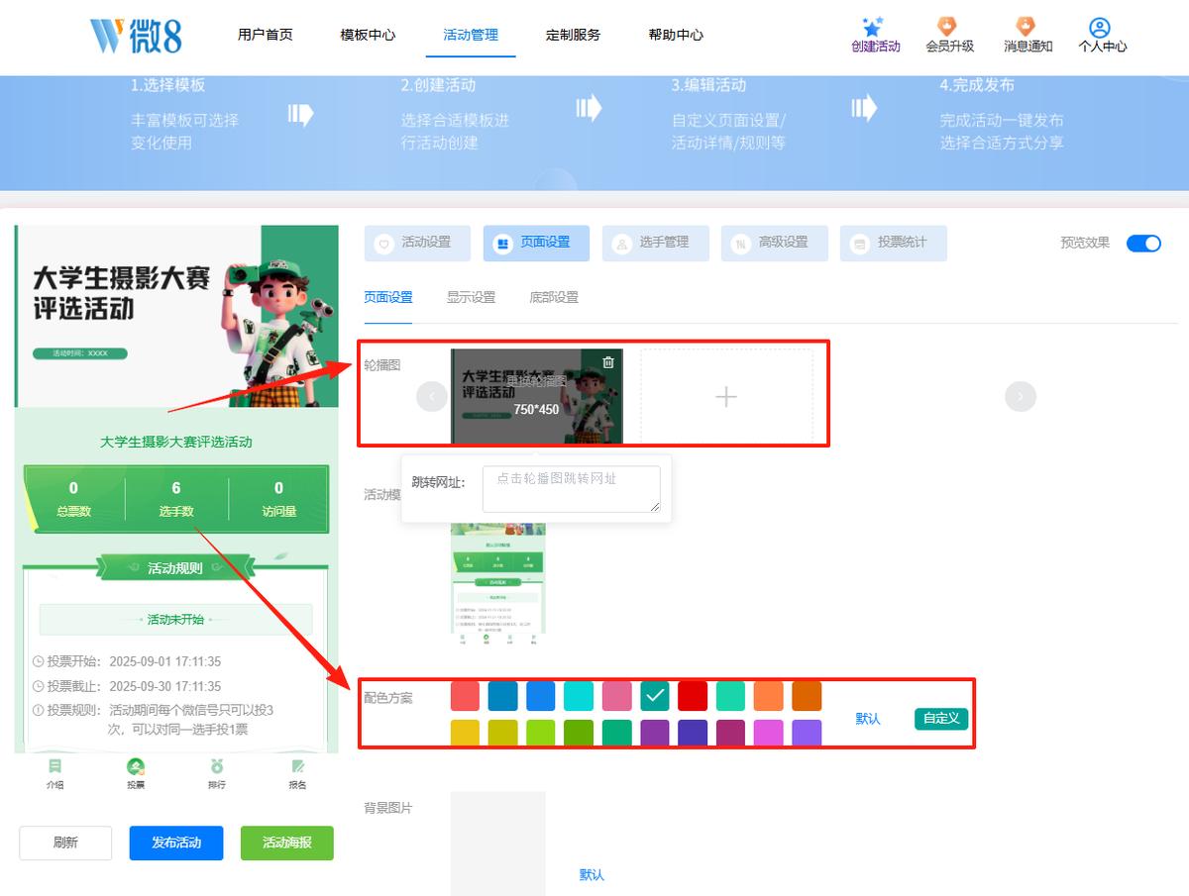The image size is (1189, 896).
Task: Add a new carousel image with plus
Action: [726, 397]
